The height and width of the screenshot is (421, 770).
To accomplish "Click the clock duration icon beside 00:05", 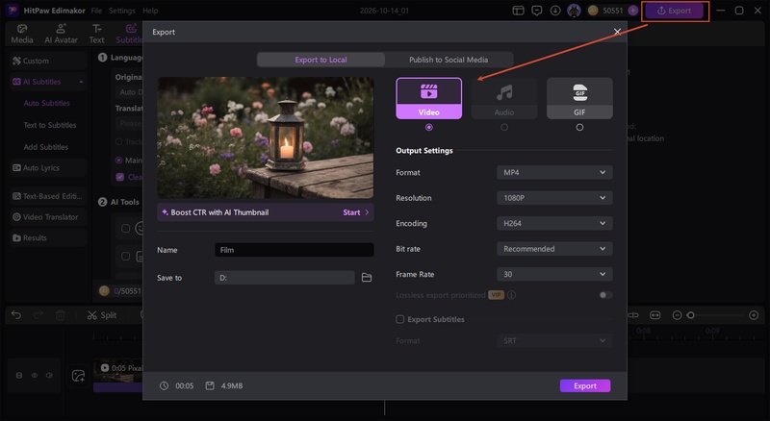I will tap(164, 385).
